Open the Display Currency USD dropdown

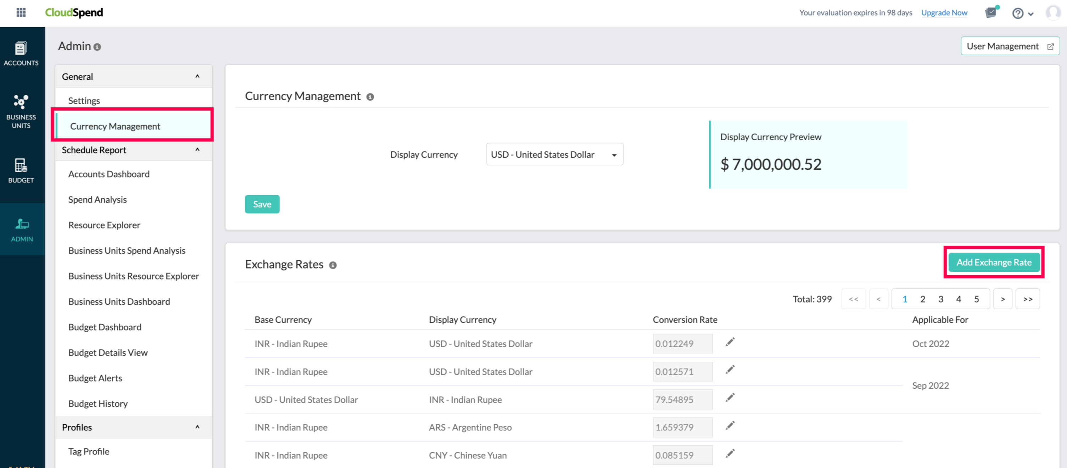point(554,154)
